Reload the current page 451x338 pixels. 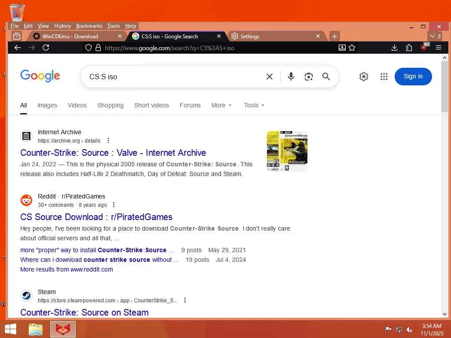tap(46, 48)
